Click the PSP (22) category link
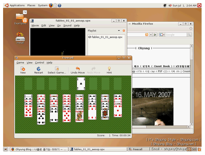 (x=163, y=71)
